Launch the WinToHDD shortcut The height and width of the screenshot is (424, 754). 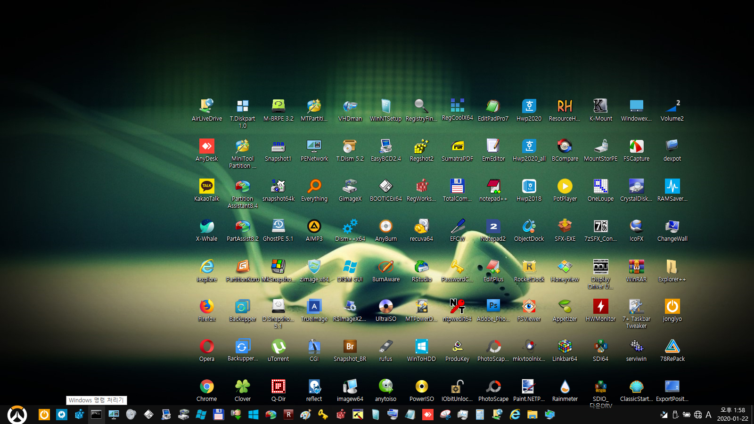pos(422,351)
